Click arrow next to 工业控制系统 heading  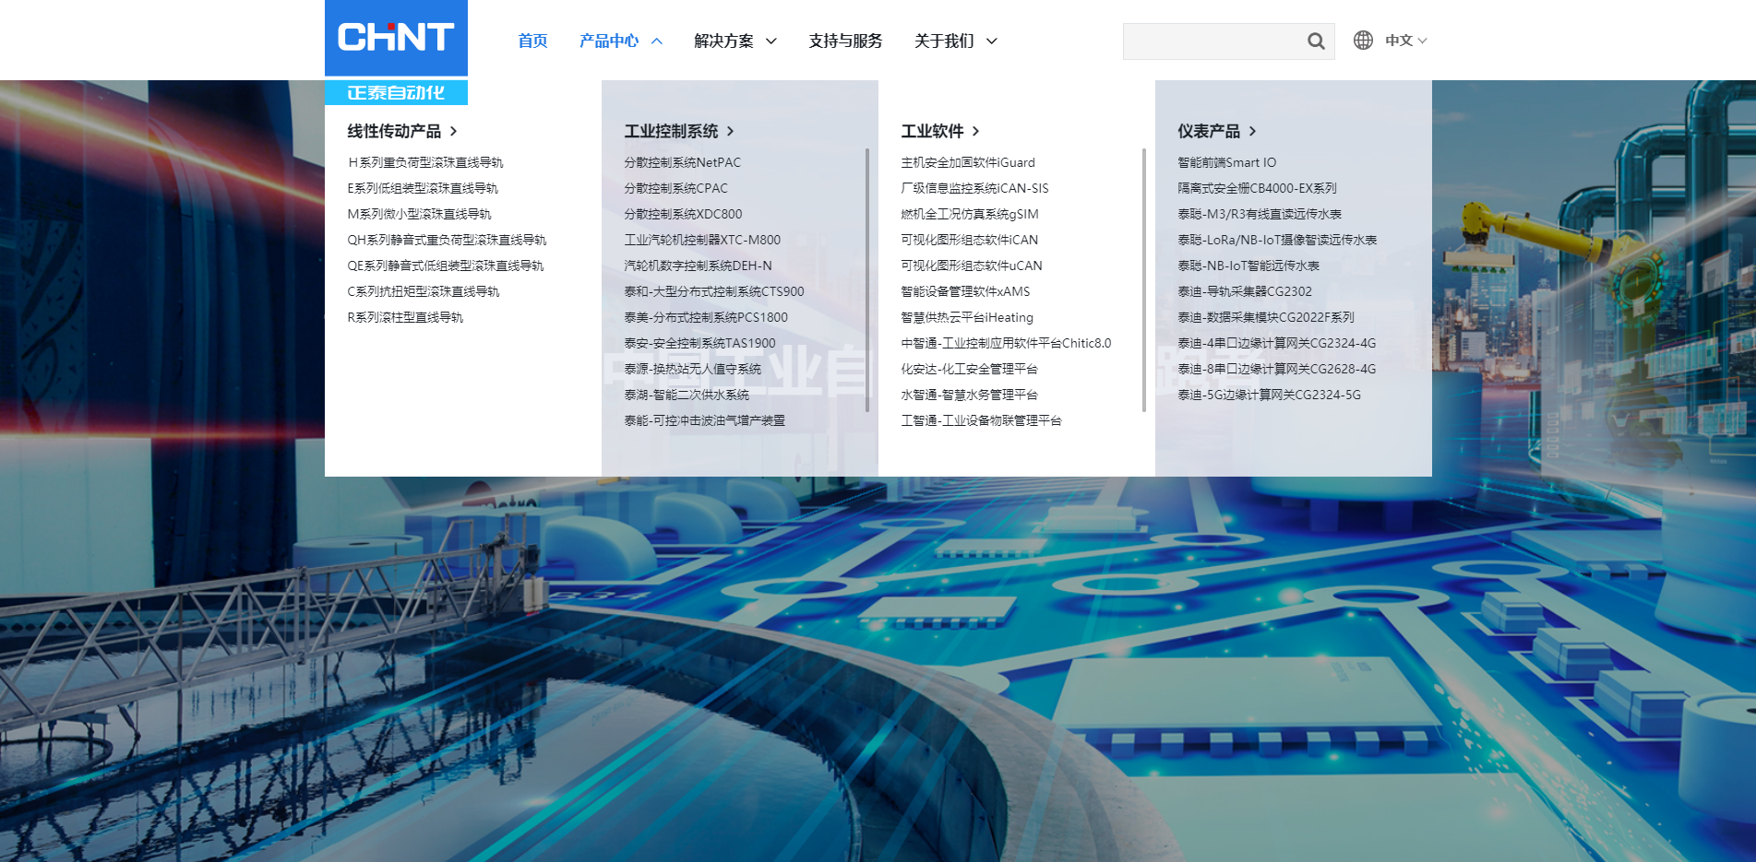coord(730,132)
